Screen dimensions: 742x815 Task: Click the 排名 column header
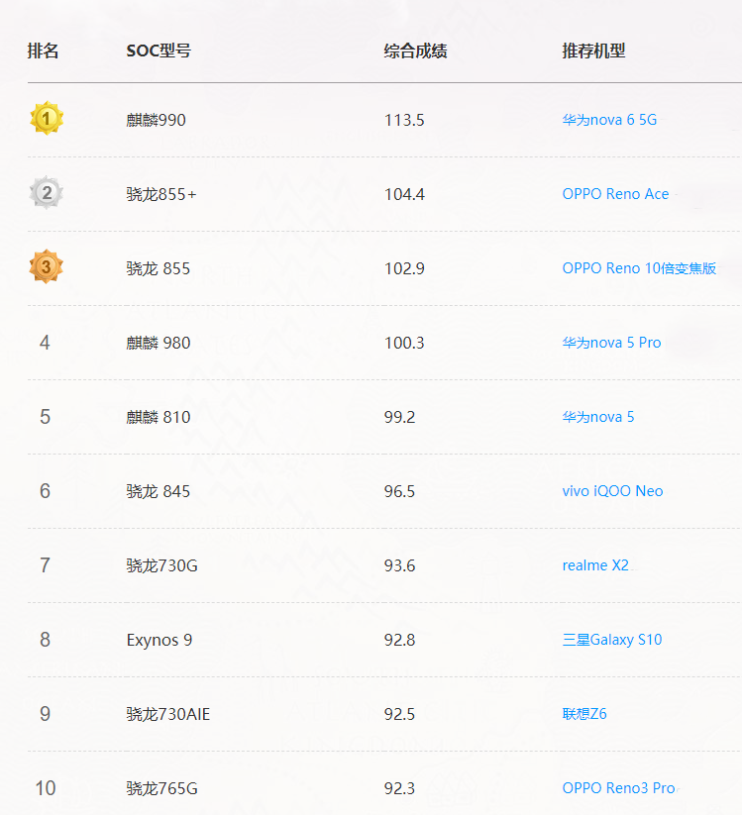[43, 51]
